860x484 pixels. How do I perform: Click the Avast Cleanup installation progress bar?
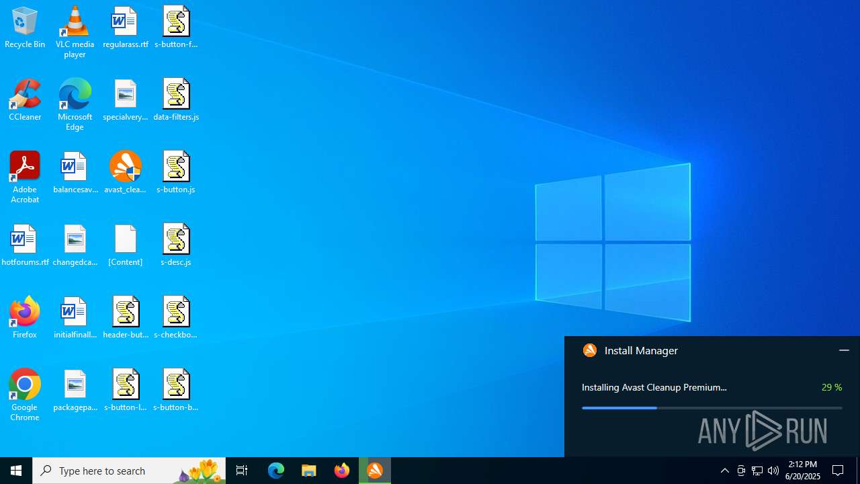[x=712, y=407]
